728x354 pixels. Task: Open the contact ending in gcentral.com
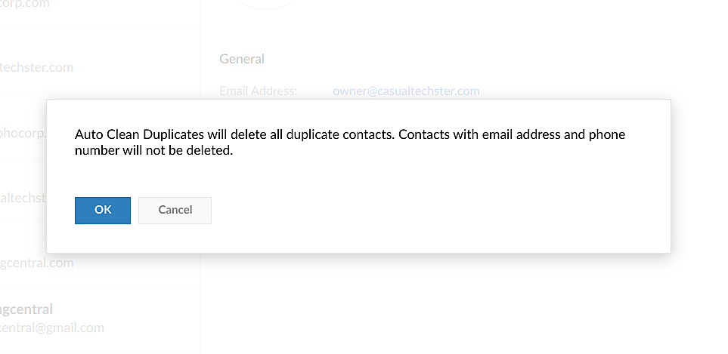pos(37,263)
